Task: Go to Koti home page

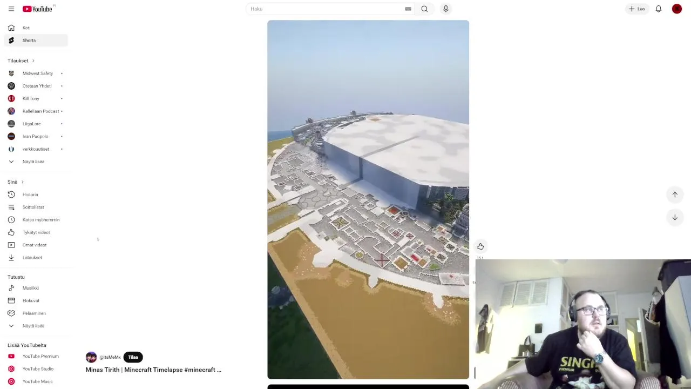Action: (37, 28)
